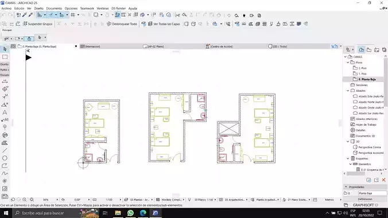The image size is (388, 218).
Task: Delete item with red X in navigator
Action: [384, 180]
